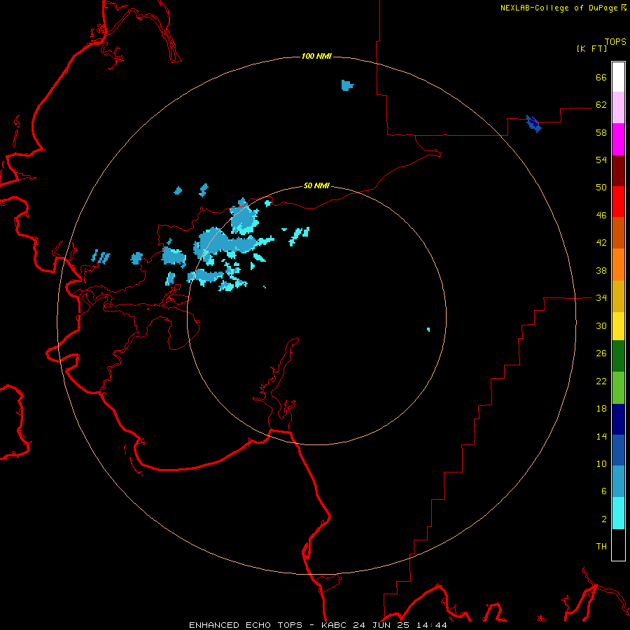Click the 18 legend value
Screen dimensions: 630x630
pyautogui.click(x=601, y=409)
